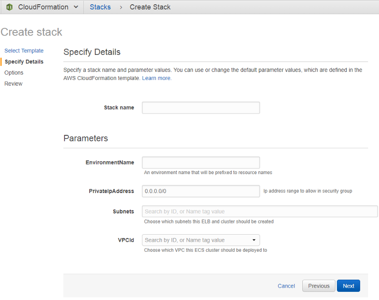Return to the Select Template step
Viewport: 379px width, 300px height.
(24, 51)
